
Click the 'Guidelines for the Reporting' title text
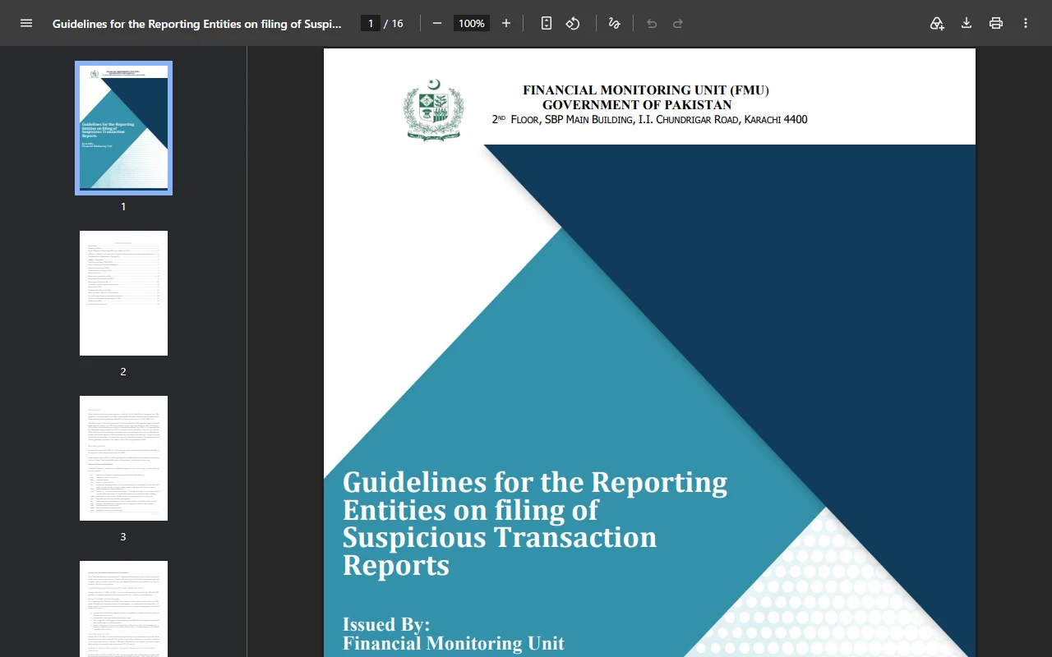535,481
